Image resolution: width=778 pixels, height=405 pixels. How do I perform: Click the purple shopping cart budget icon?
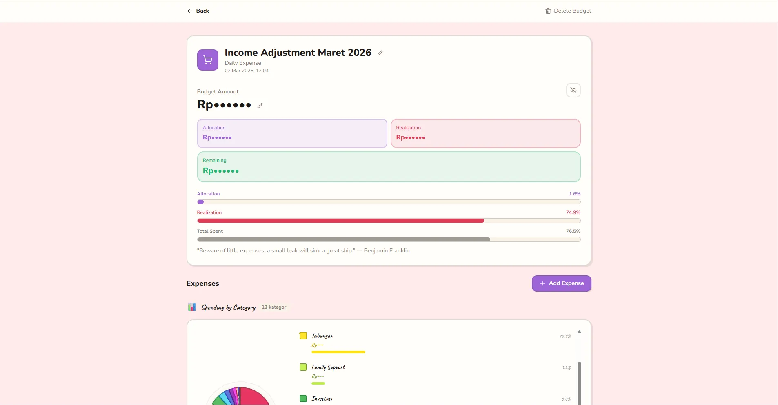208,60
